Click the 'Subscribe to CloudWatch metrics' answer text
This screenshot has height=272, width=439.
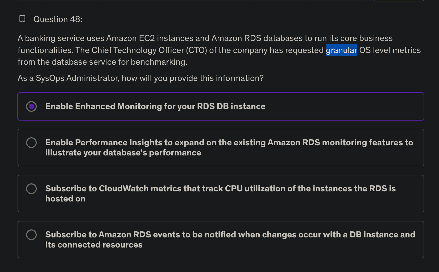[x=220, y=189]
